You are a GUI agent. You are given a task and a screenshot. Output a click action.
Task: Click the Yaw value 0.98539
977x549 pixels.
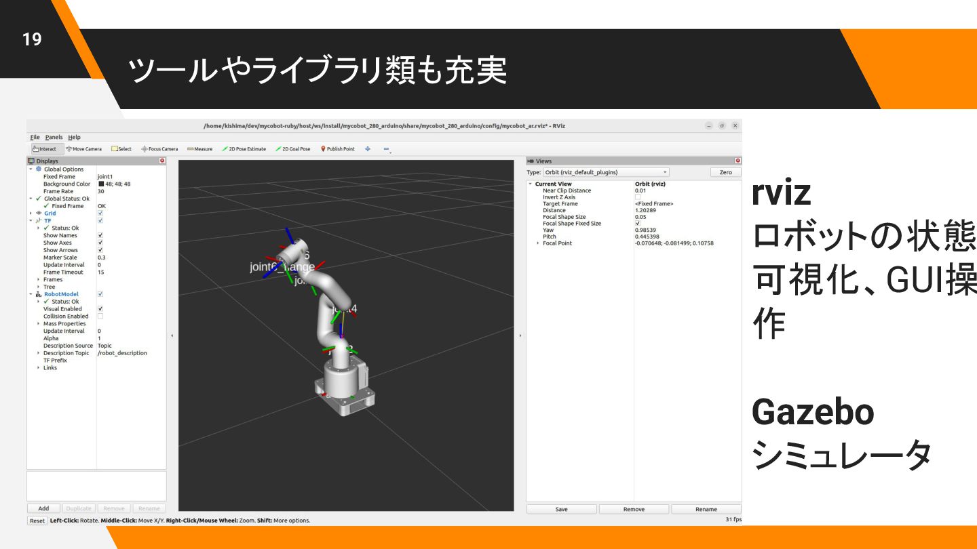click(x=645, y=230)
